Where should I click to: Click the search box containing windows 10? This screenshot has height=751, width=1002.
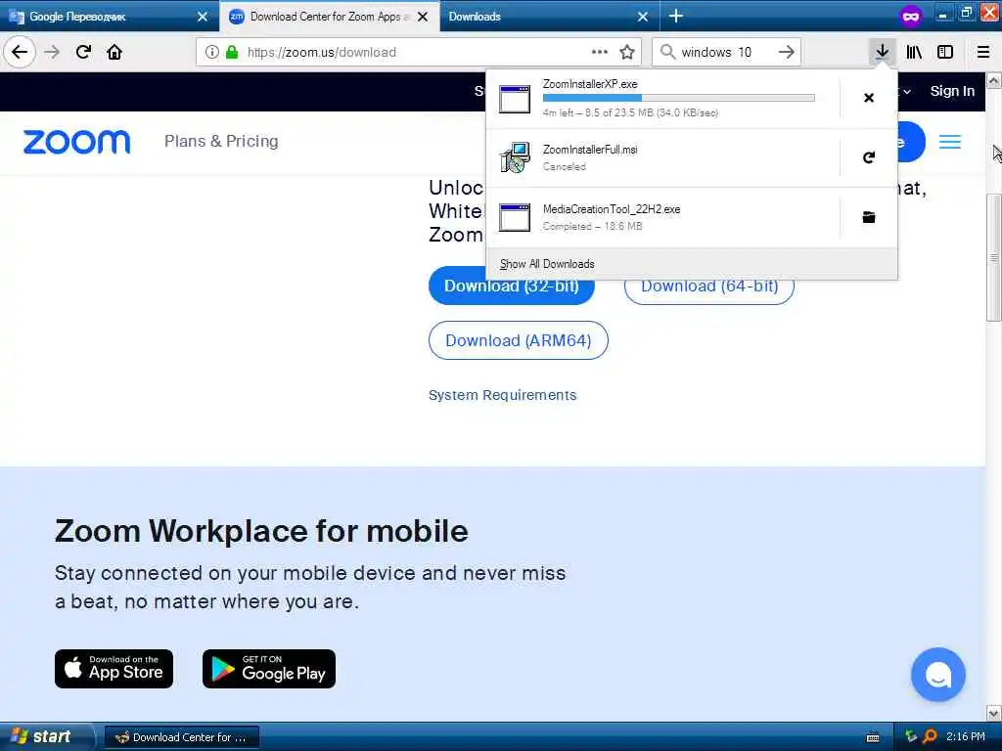coord(727,52)
